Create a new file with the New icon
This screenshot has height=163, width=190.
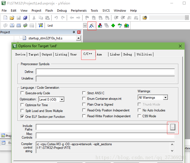coord(5,18)
